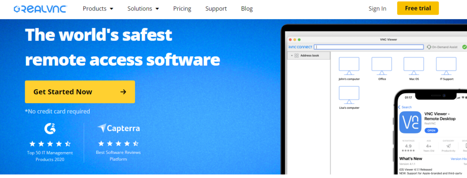Select the Office computer icon
Viewport: 467px width, 178px height.
(x=382, y=66)
